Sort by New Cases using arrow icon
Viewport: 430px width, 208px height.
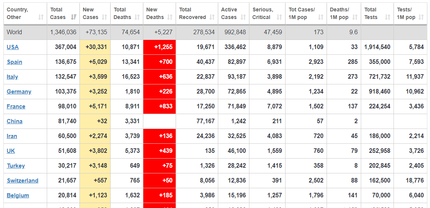pyautogui.click(x=105, y=17)
